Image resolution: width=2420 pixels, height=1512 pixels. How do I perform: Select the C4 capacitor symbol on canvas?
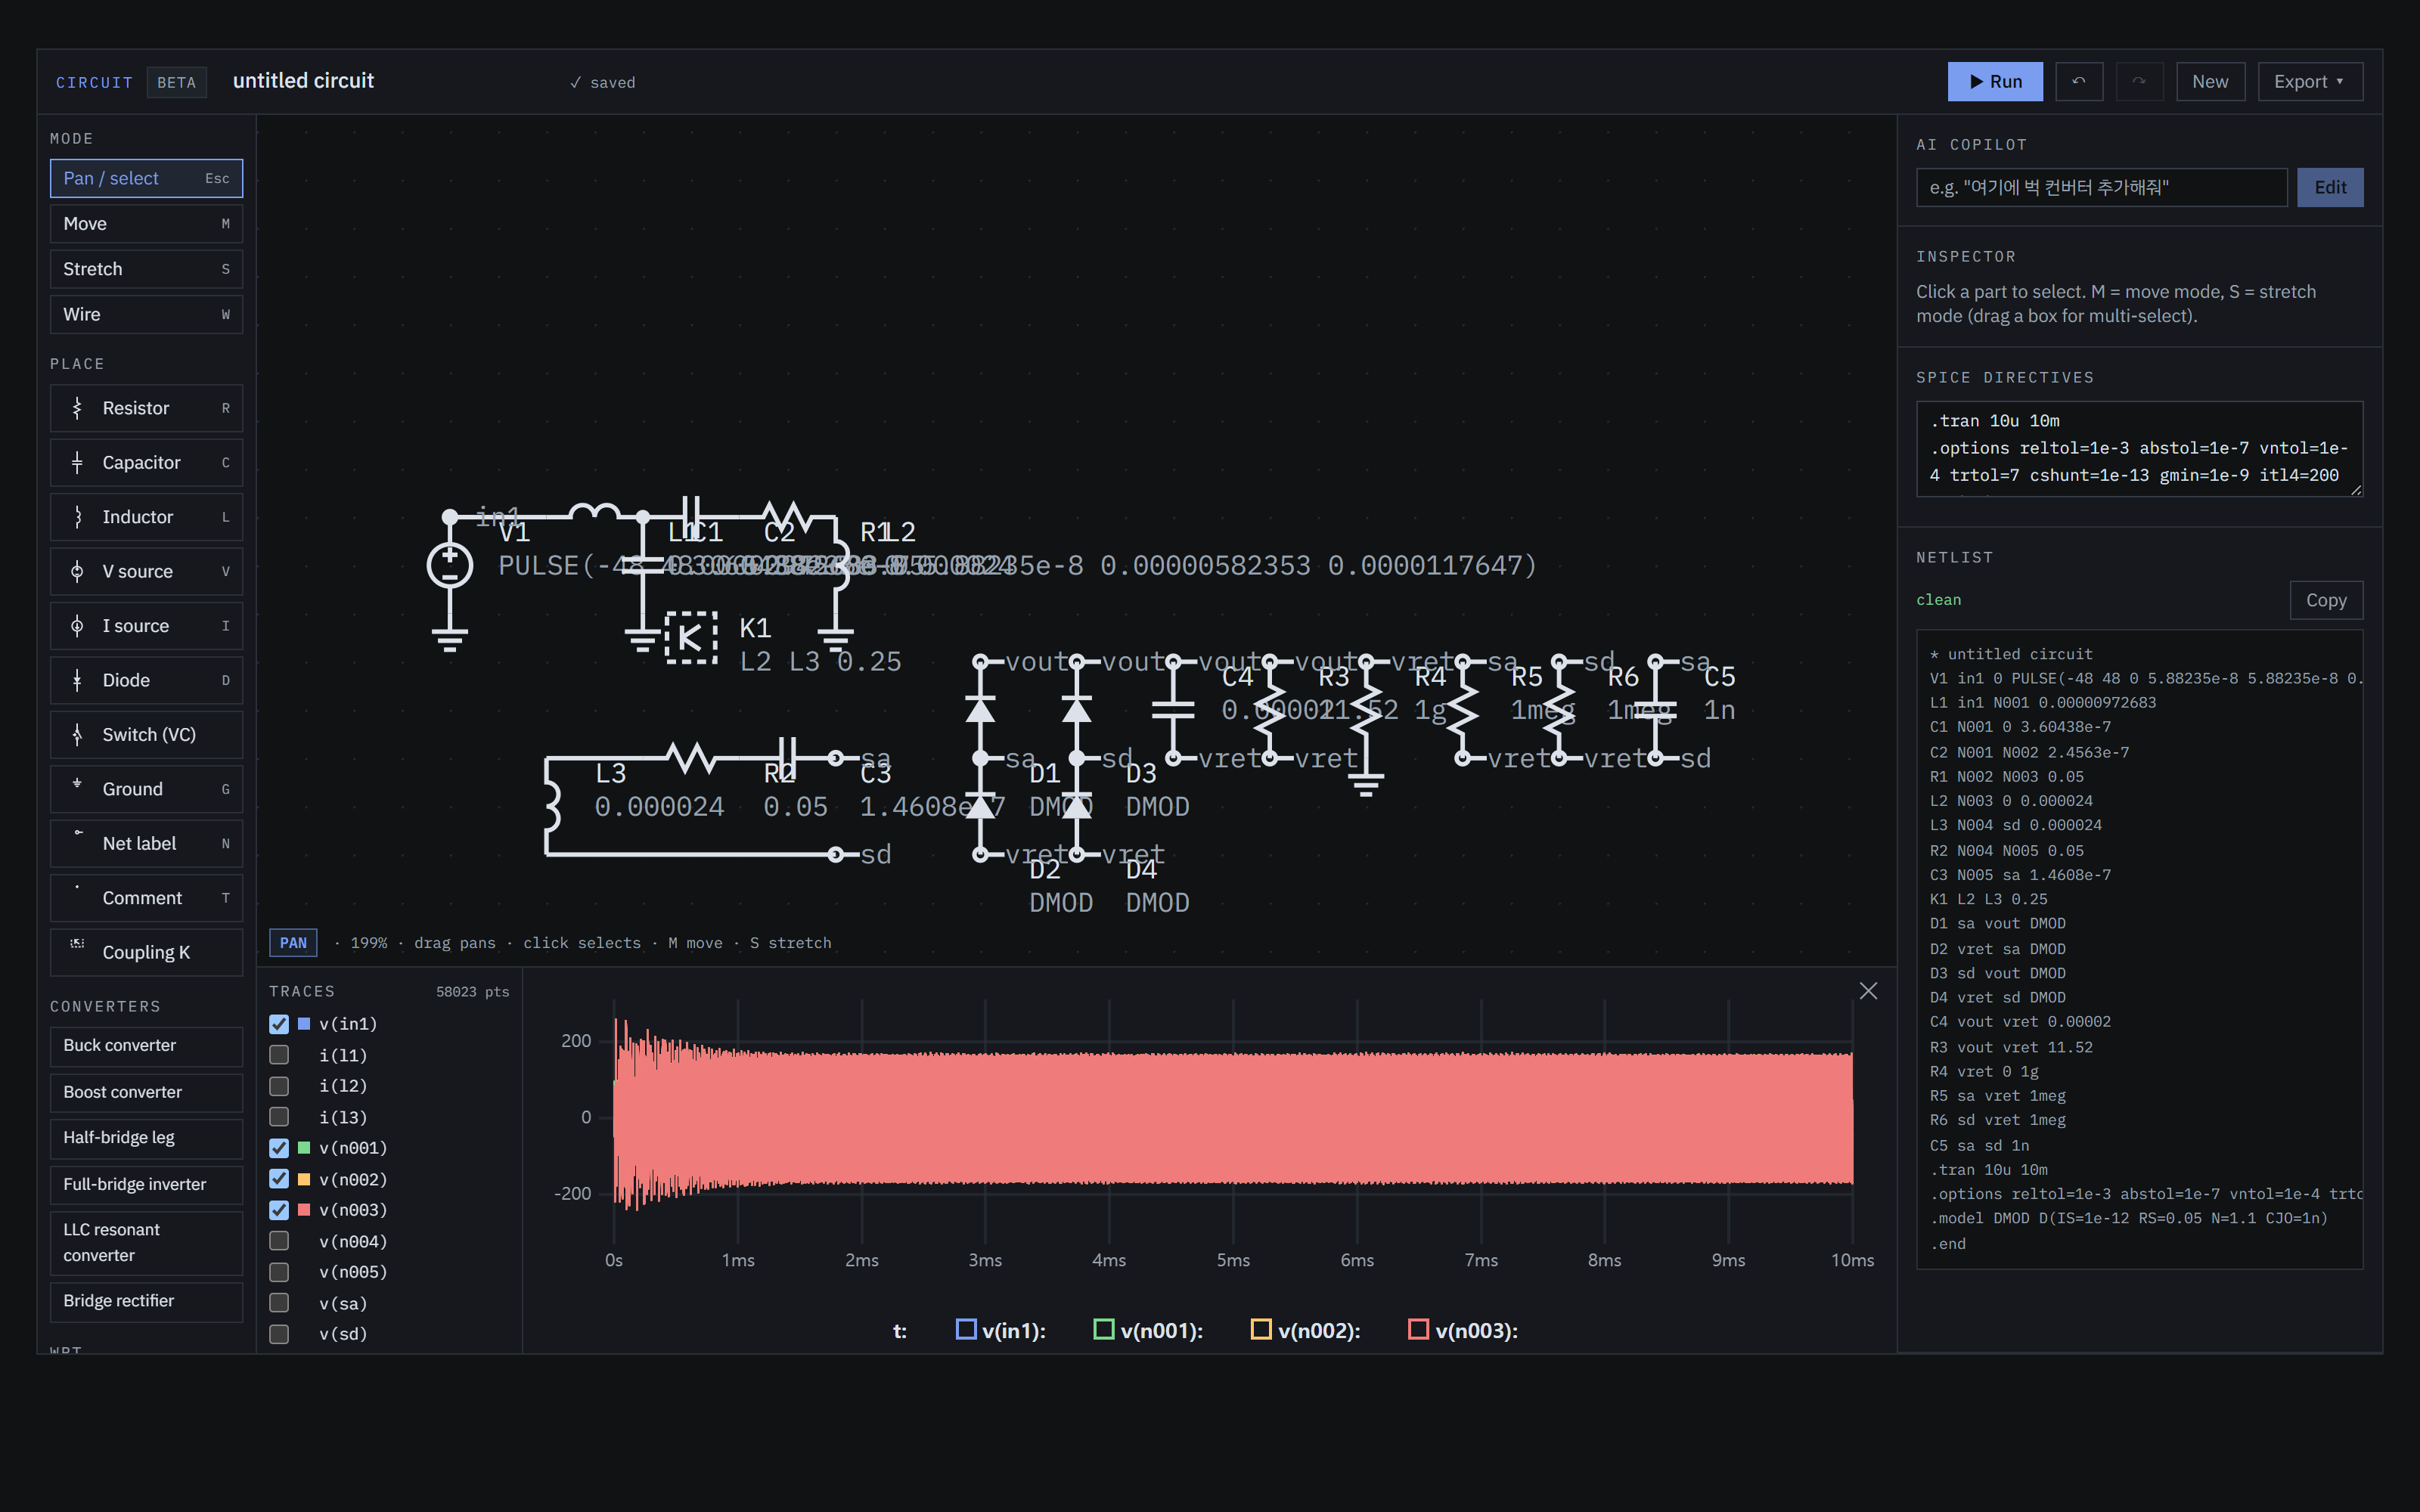tap(1173, 710)
